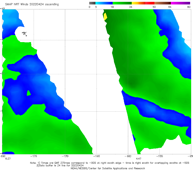The width and height of the screenshot is (193, 170).
Task: Click the longitude label -155
Action: (160, 156)
